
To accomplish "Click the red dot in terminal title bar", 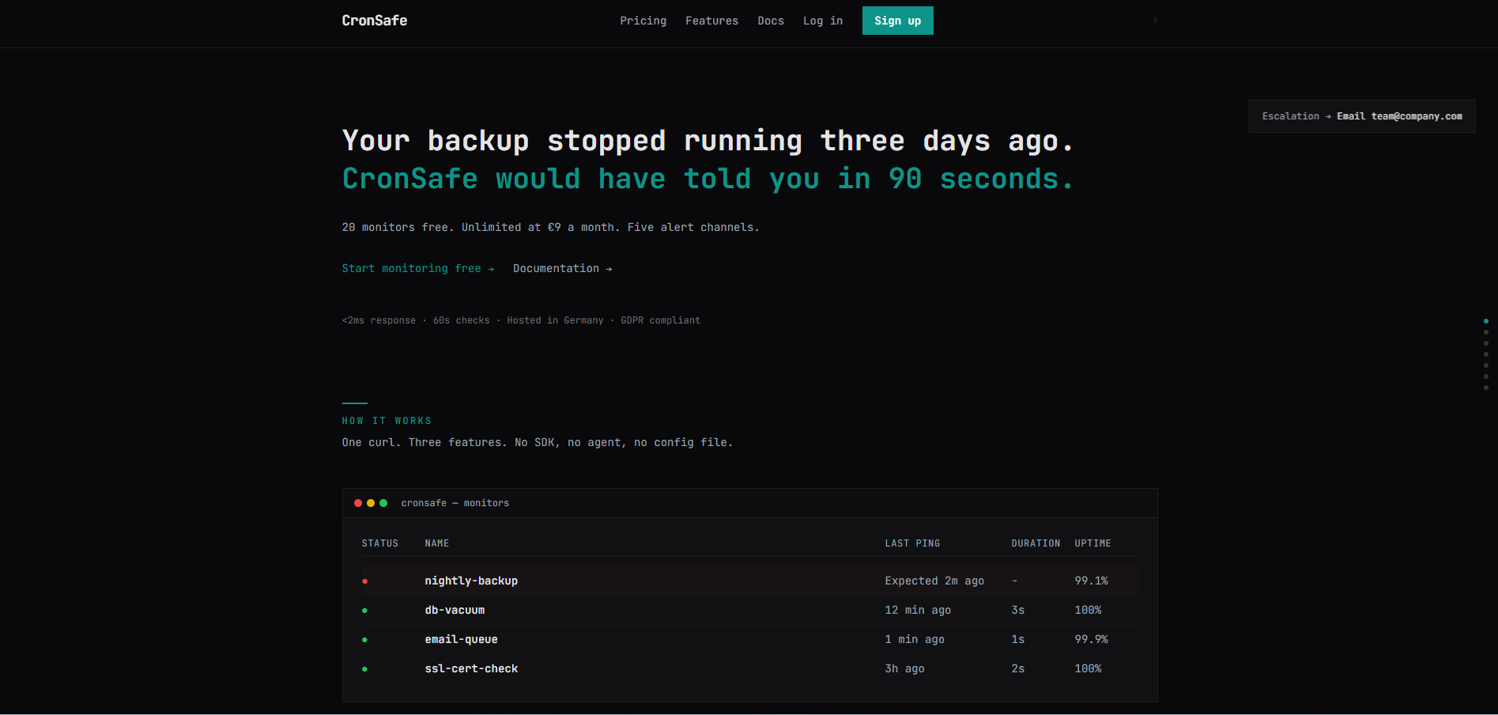I will (x=358, y=503).
